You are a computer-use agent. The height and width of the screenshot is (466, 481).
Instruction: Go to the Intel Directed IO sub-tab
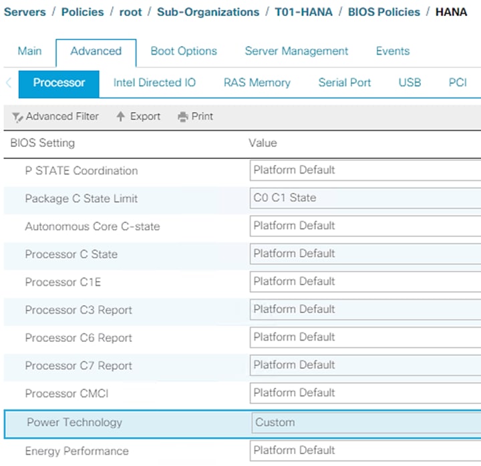coord(154,83)
